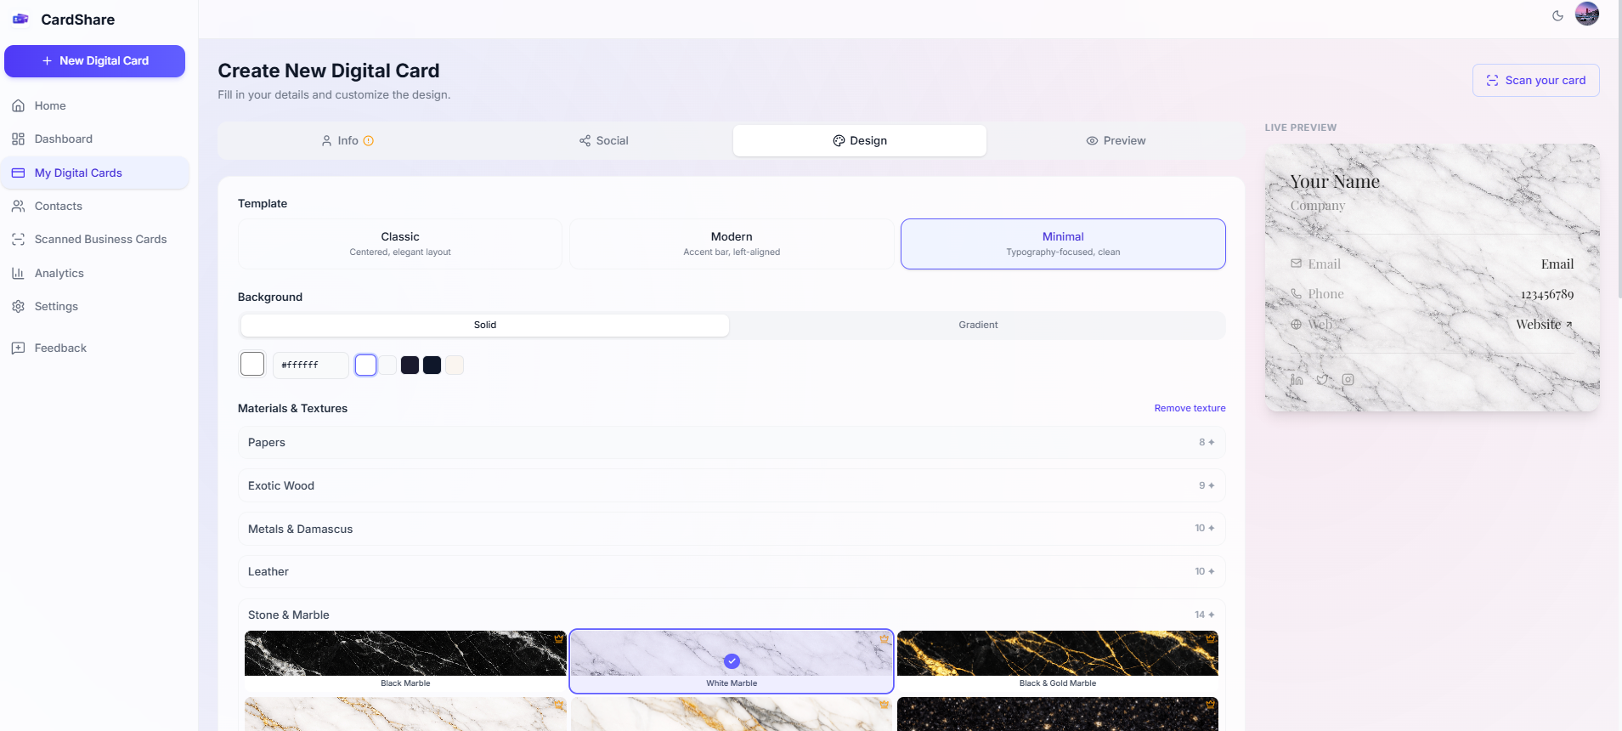
Task: Switch background to Solid
Action: (x=485, y=325)
